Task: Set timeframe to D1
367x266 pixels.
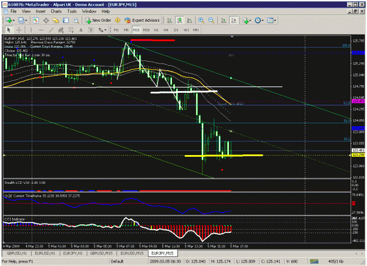Action: coord(176,30)
